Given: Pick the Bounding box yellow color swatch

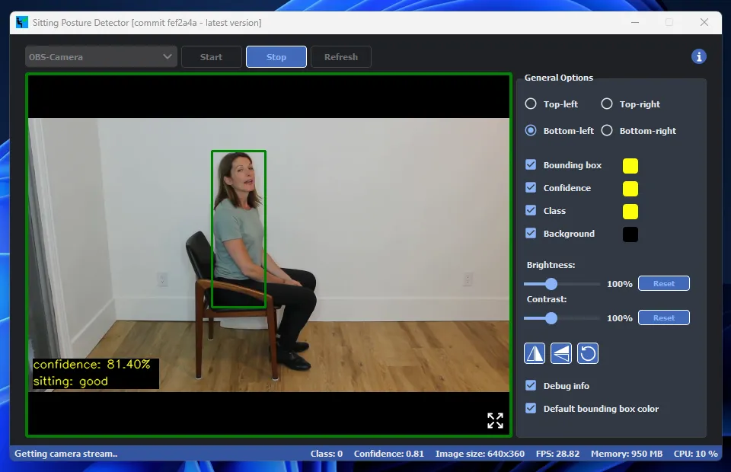Looking at the screenshot, I should [630, 165].
